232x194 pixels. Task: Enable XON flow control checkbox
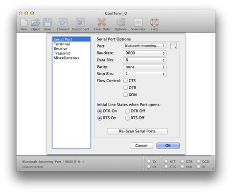point(125,95)
